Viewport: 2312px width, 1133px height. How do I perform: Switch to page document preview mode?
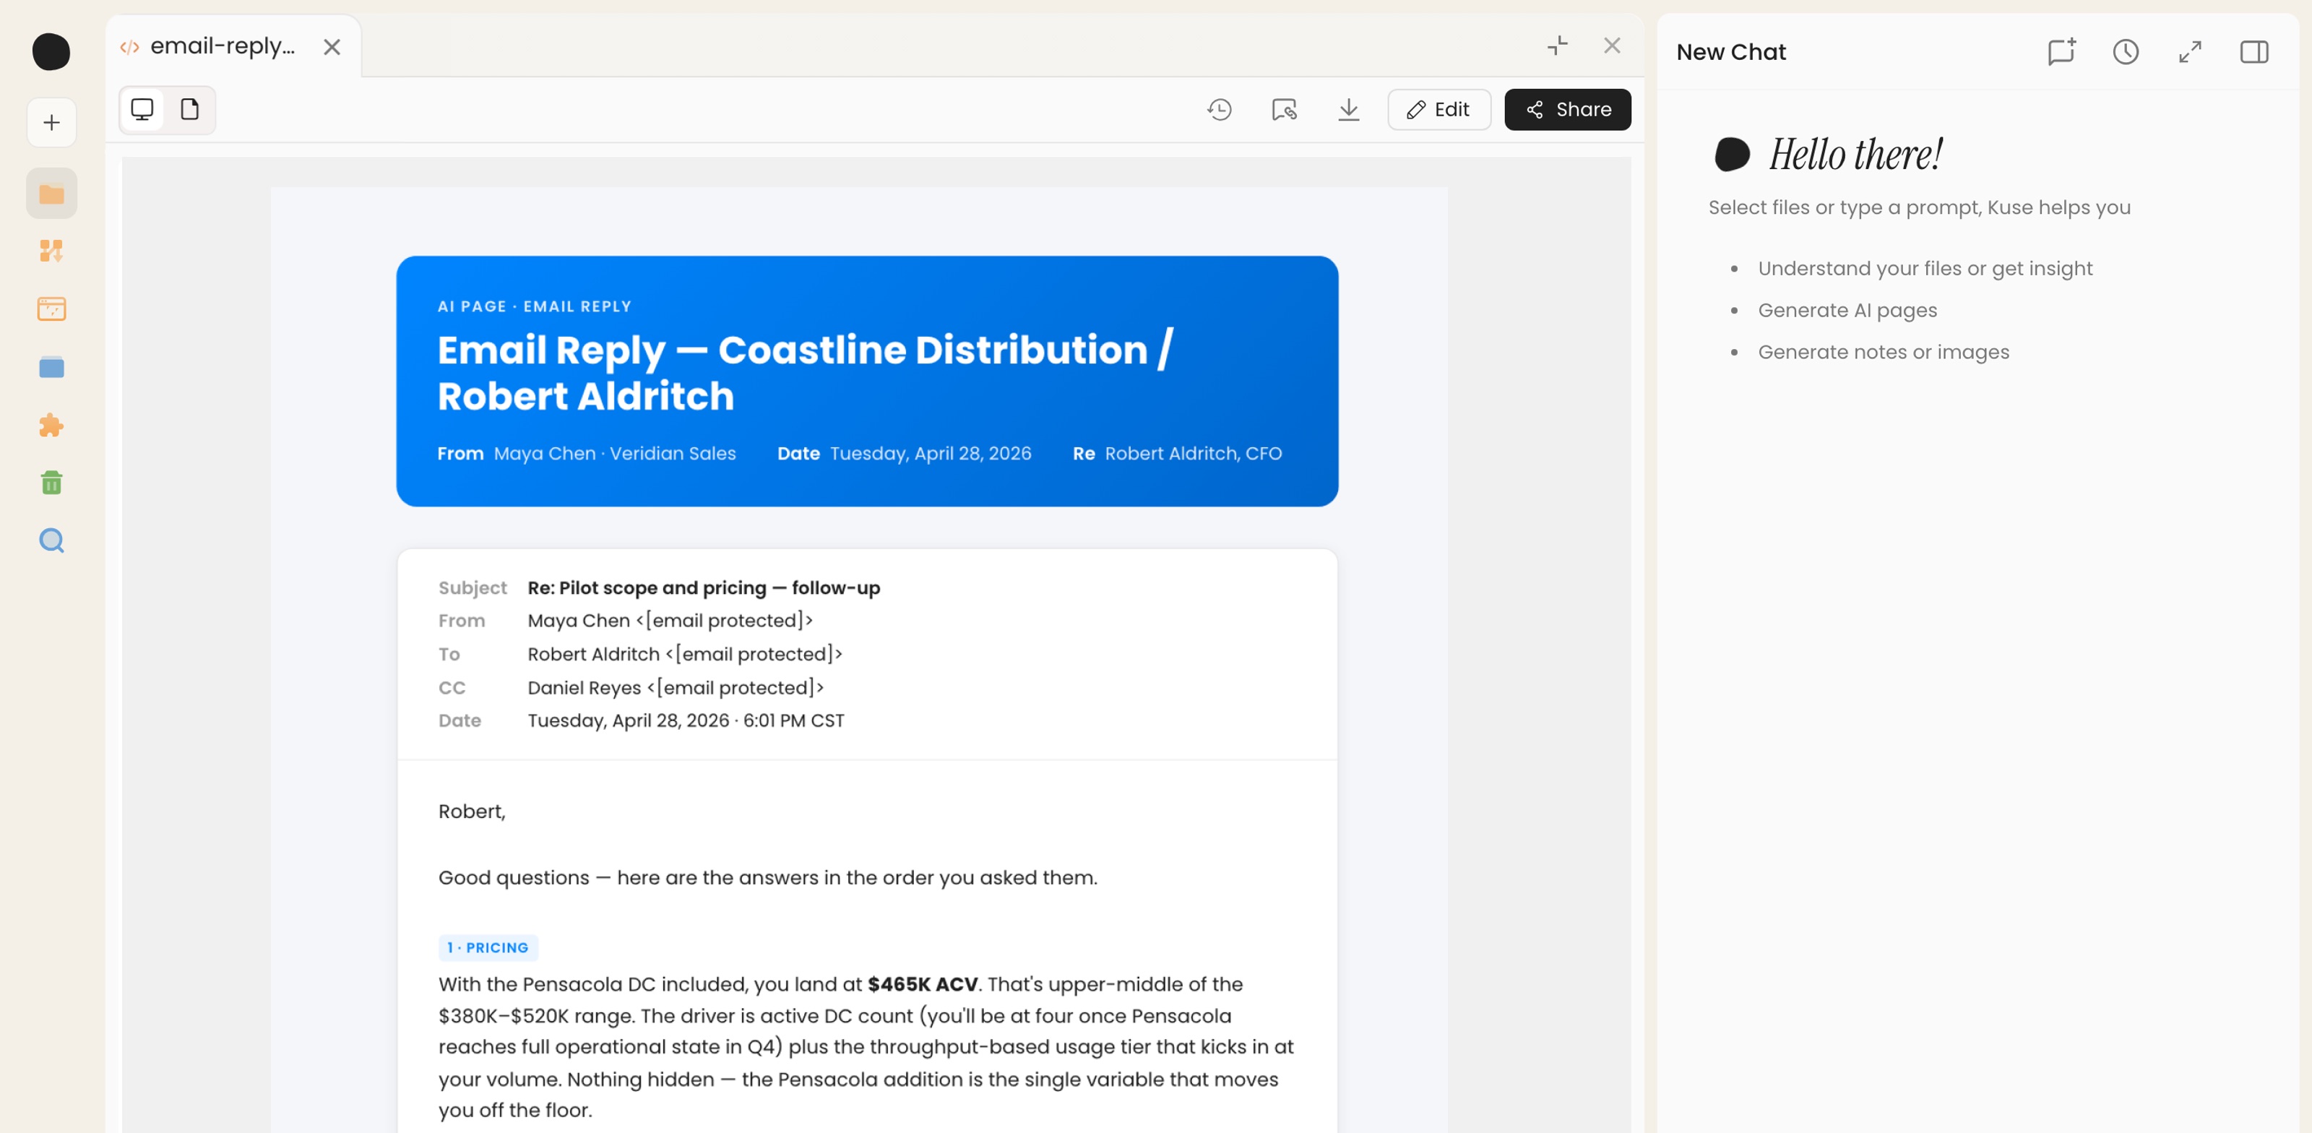tap(189, 110)
